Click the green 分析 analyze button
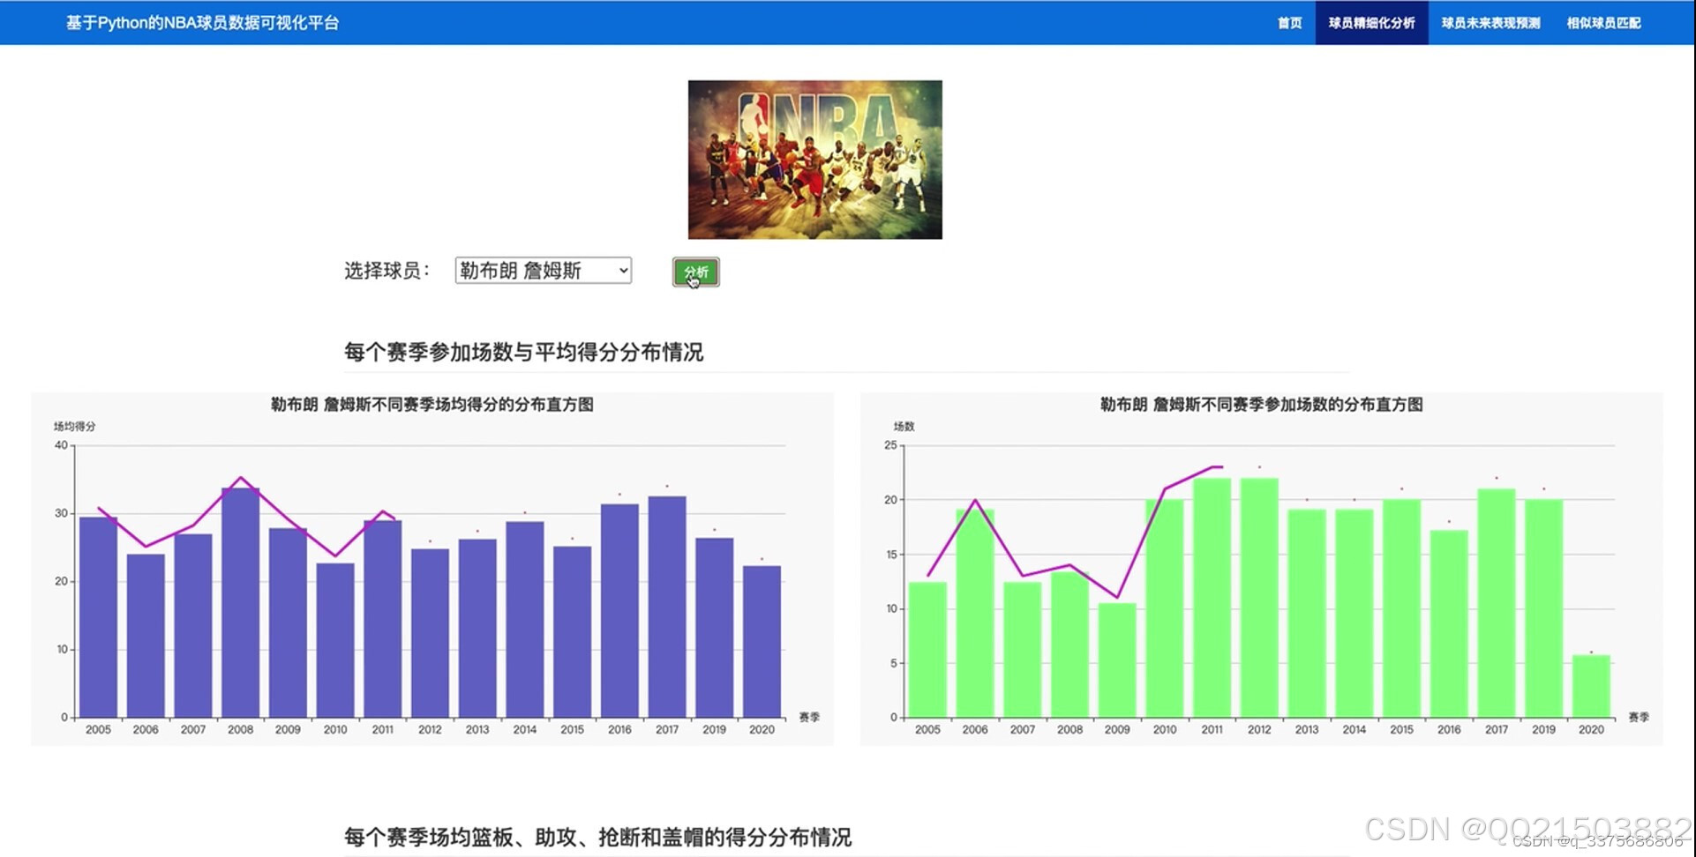The width and height of the screenshot is (1696, 857). pos(695,272)
